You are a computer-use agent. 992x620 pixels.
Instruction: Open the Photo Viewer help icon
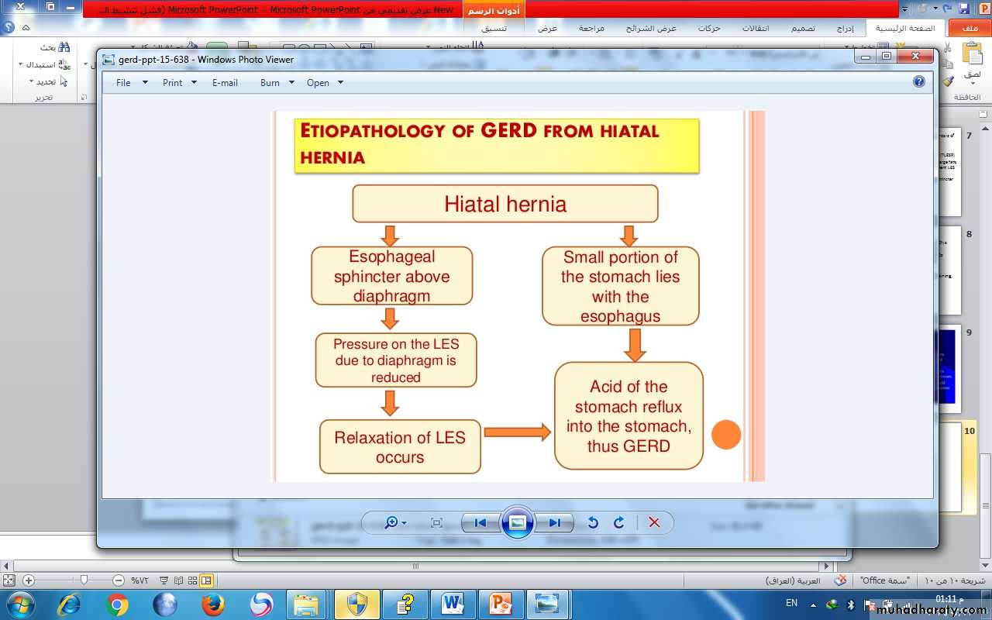(919, 81)
